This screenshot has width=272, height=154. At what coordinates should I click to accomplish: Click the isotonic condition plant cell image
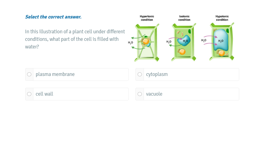(183, 42)
